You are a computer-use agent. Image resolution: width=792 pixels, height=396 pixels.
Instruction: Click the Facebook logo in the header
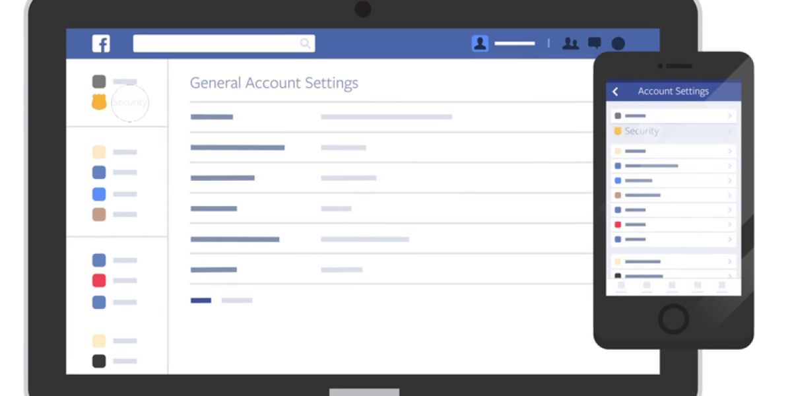coord(101,44)
